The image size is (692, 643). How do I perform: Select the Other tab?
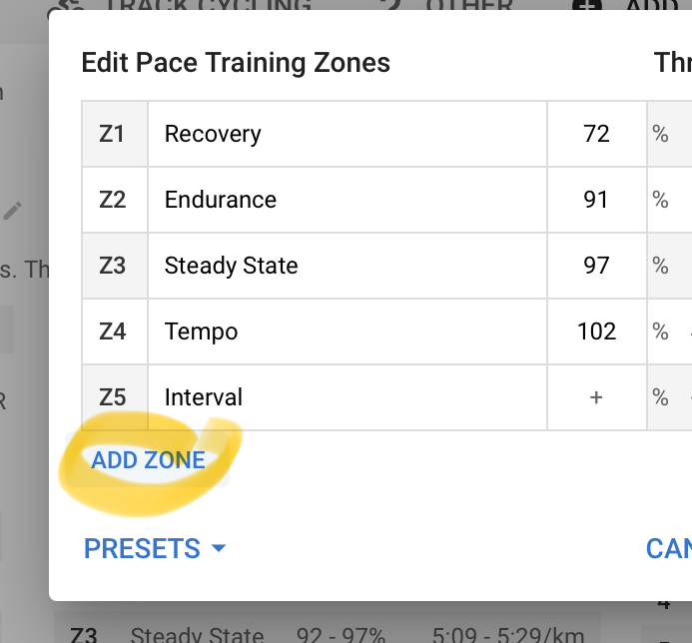click(x=469, y=5)
